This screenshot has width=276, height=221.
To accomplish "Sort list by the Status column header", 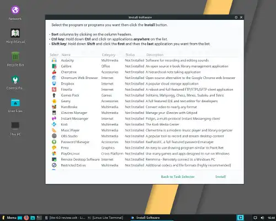I will (130, 55).
